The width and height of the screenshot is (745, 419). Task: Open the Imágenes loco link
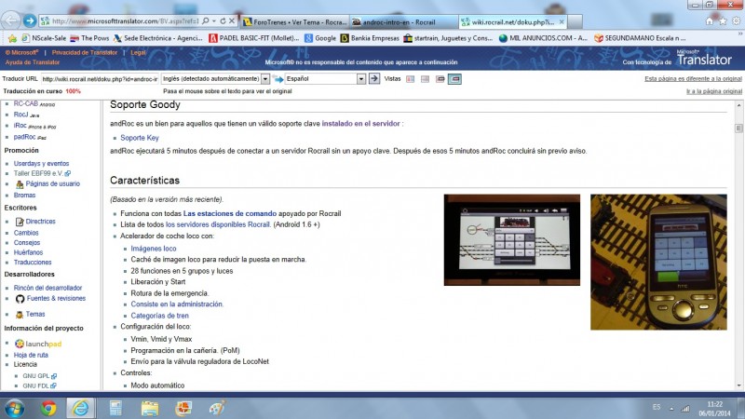pyautogui.click(x=154, y=249)
